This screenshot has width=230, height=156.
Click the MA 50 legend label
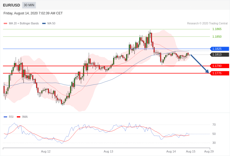[x=51, y=23]
